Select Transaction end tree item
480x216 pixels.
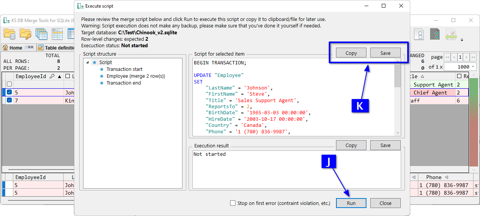click(x=124, y=83)
